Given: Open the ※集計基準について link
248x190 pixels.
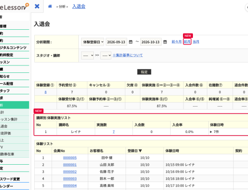Looking at the screenshot, I should pos(127,55).
